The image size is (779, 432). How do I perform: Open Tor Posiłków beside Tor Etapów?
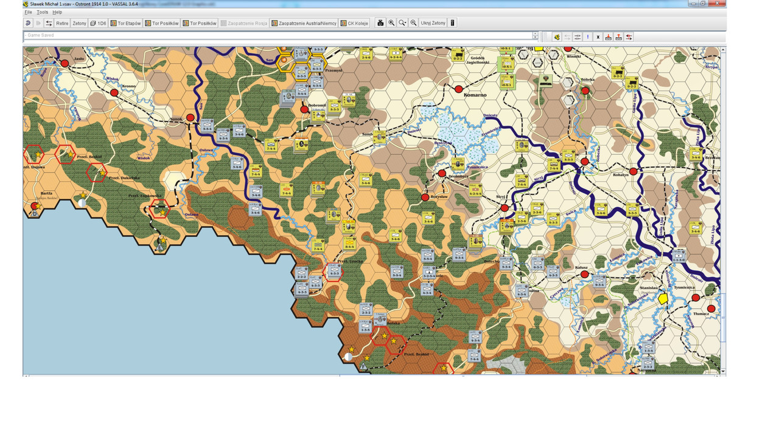click(x=162, y=23)
